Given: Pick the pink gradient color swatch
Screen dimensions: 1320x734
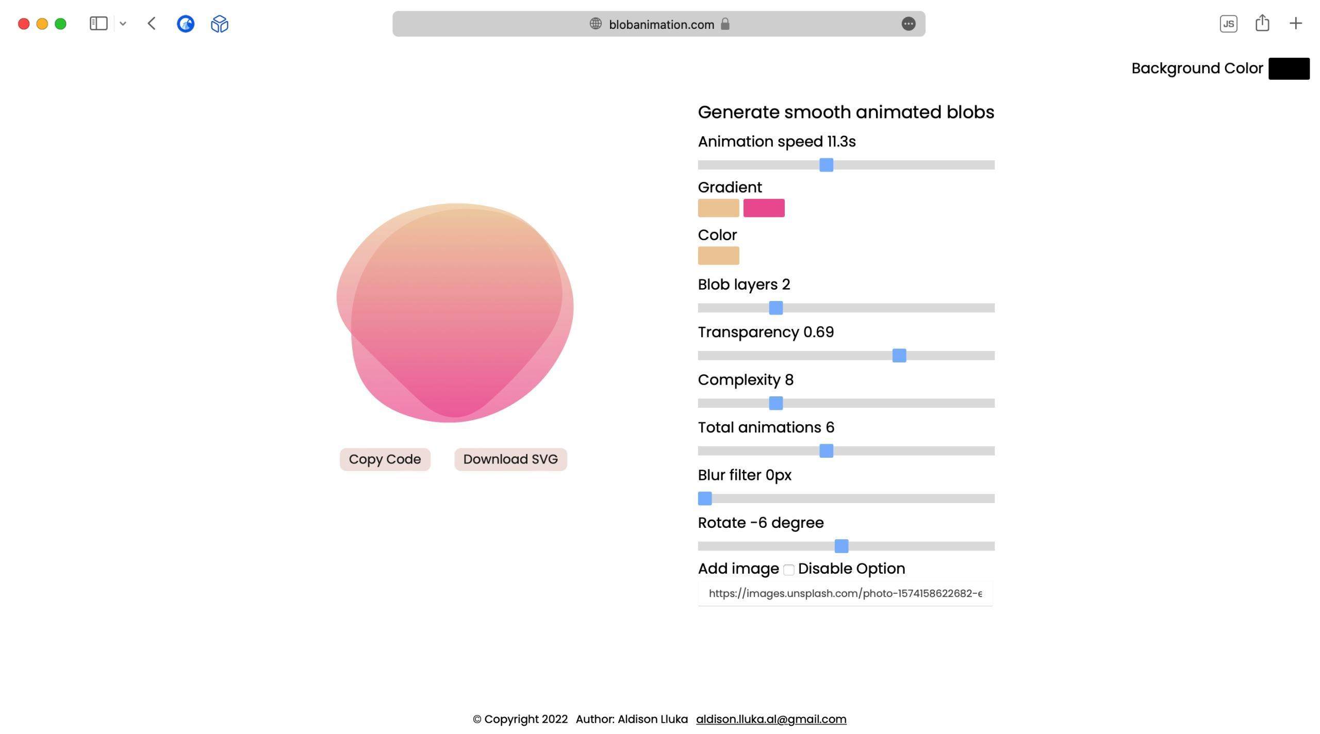Looking at the screenshot, I should (764, 208).
